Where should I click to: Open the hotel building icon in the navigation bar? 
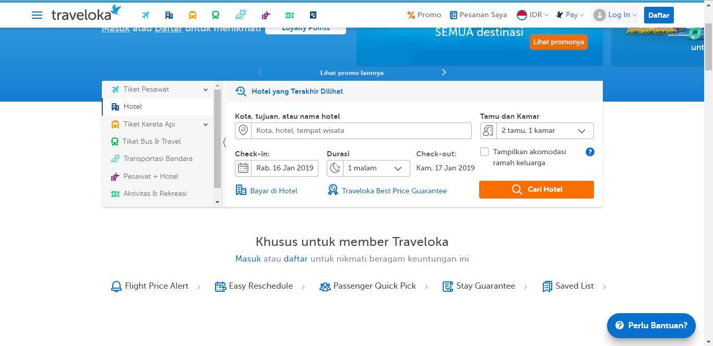pyautogui.click(x=169, y=15)
